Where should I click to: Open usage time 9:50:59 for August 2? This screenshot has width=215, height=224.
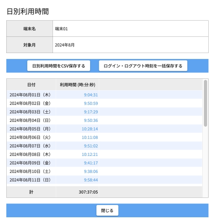click(91, 103)
